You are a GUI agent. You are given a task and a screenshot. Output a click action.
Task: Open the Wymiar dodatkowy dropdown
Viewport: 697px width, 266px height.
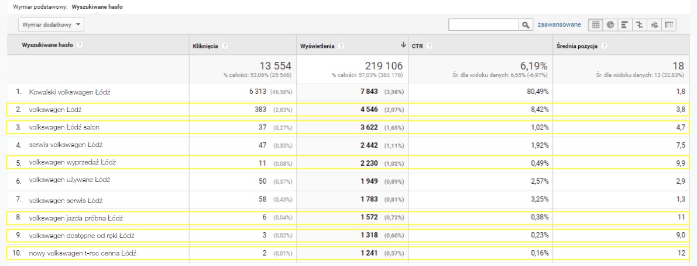51,25
